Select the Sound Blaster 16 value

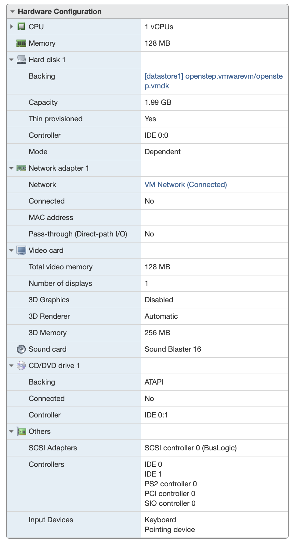coord(173,349)
